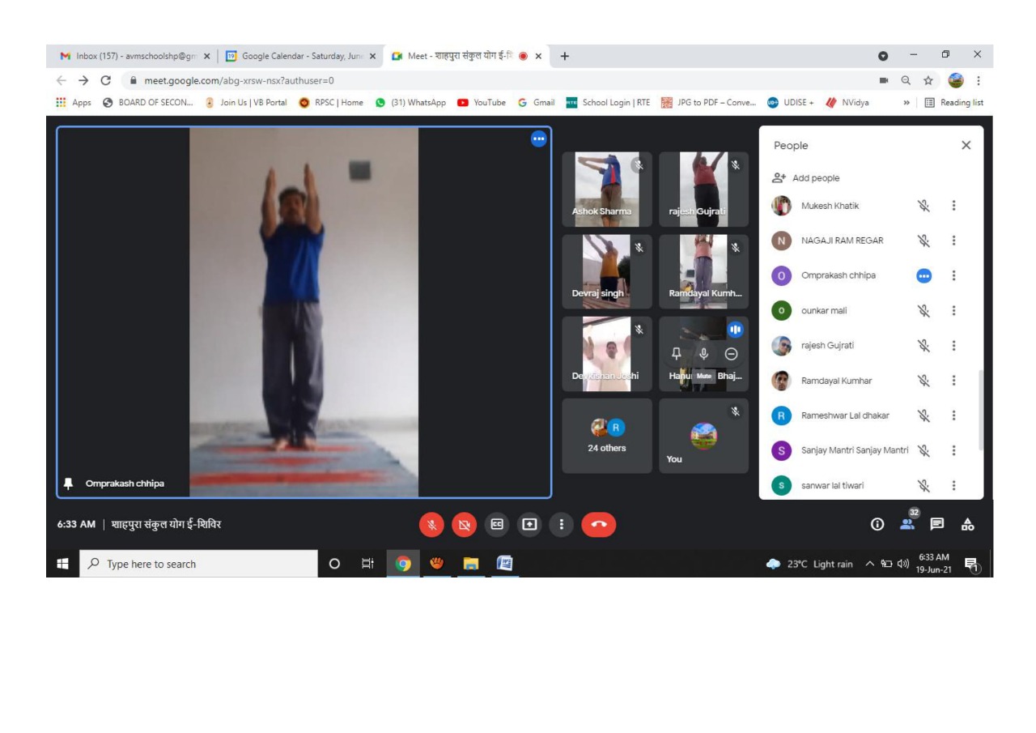
Task: Open more actions for Rameshwar Lal dhakar
Action: (953, 416)
